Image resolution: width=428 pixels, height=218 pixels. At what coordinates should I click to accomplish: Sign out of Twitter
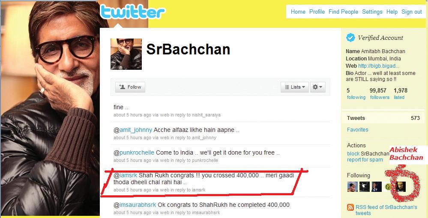[x=412, y=12]
